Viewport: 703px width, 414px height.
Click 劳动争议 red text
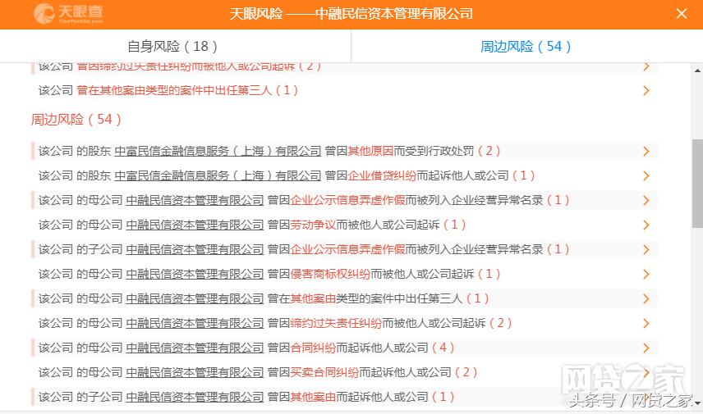click(x=313, y=225)
